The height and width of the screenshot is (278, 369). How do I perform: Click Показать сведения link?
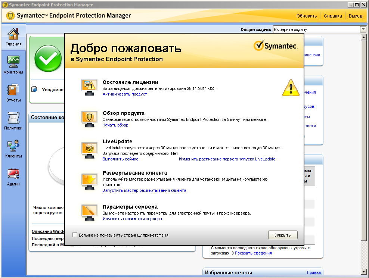(x=253, y=253)
